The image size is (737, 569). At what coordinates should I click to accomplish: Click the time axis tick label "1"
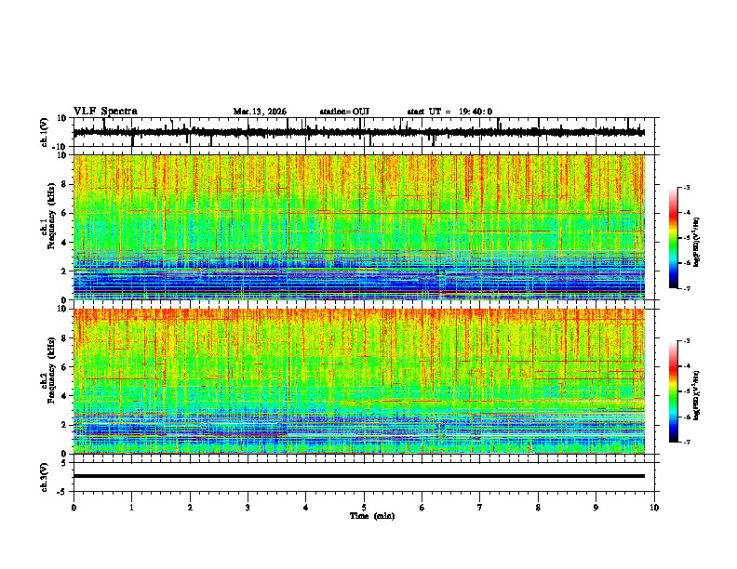click(x=131, y=508)
